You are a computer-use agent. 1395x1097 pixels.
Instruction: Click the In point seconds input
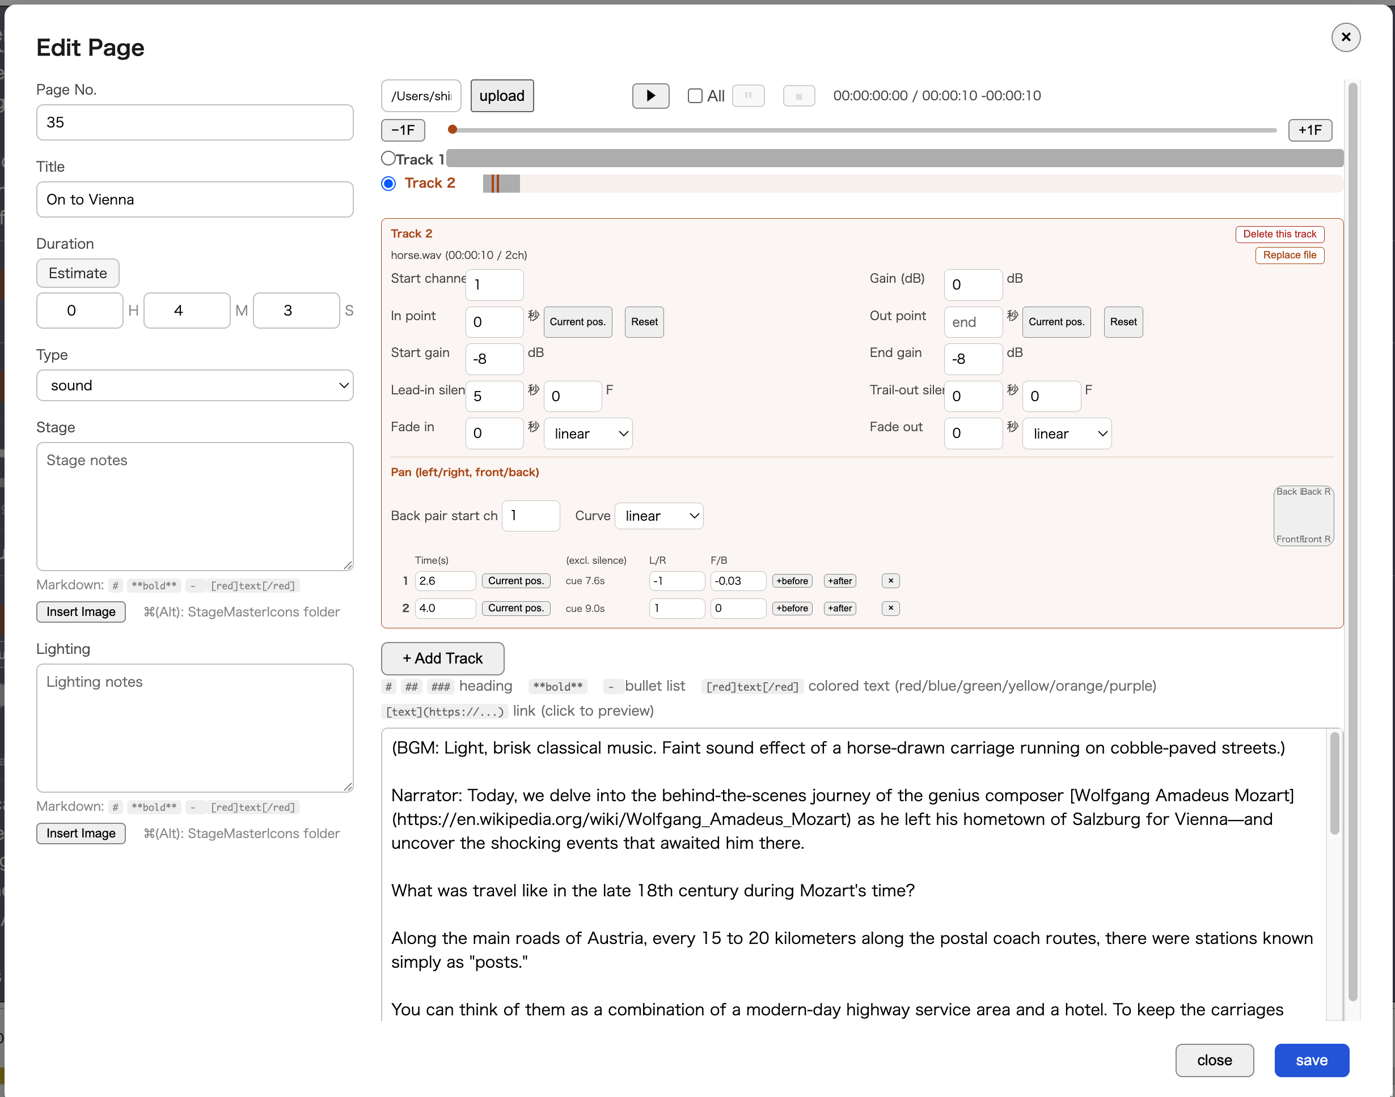494,322
